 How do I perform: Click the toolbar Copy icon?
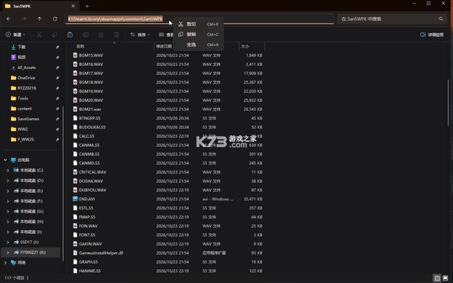point(54,35)
